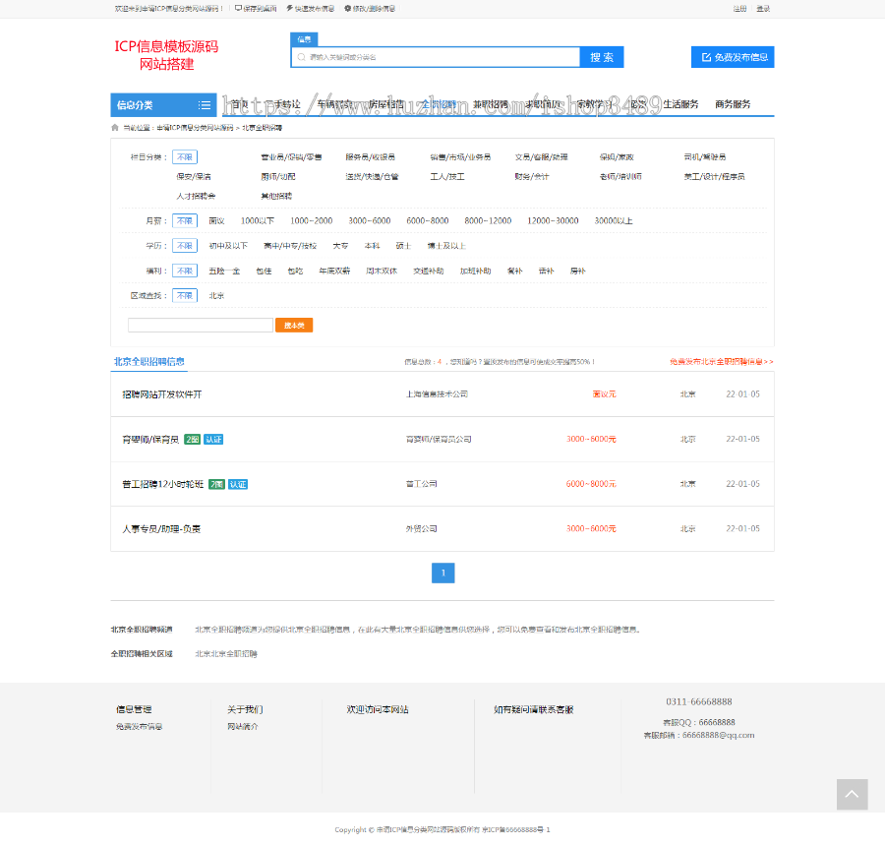Screen dimensions: 885x846
Task: Click the magnifier icon inside the search box
Action: 300,57
